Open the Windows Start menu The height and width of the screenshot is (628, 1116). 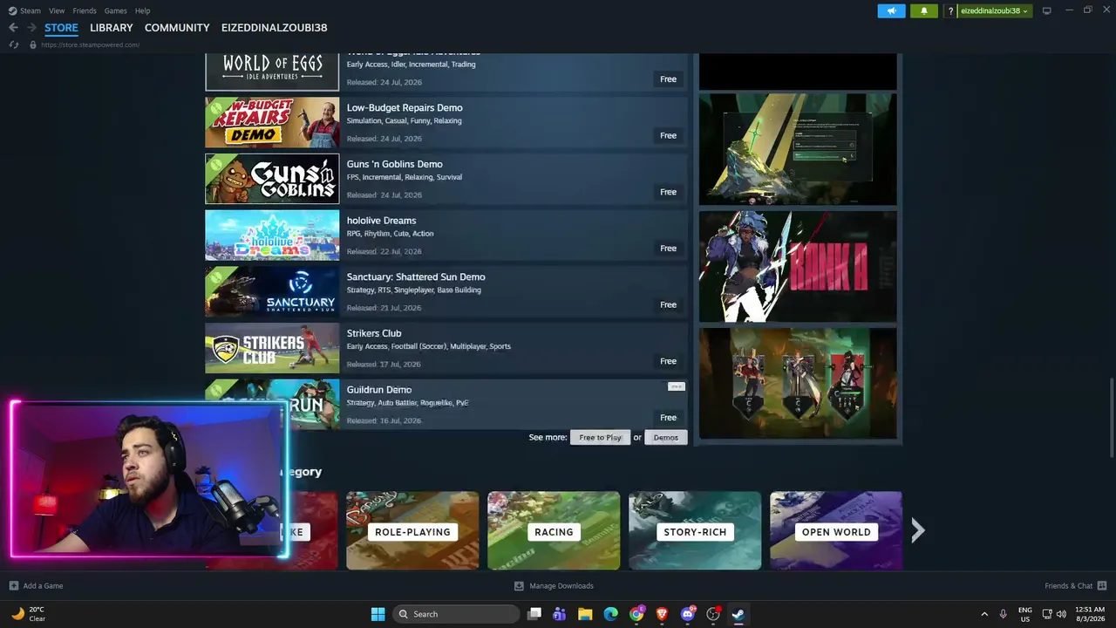[378, 614]
